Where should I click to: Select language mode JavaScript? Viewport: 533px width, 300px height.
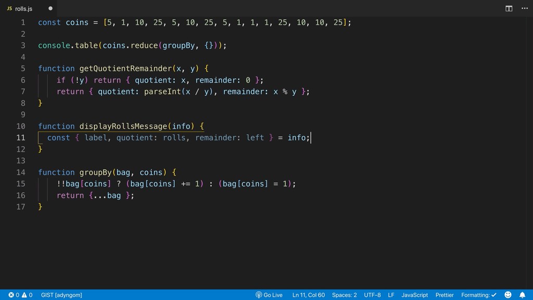tap(415, 295)
